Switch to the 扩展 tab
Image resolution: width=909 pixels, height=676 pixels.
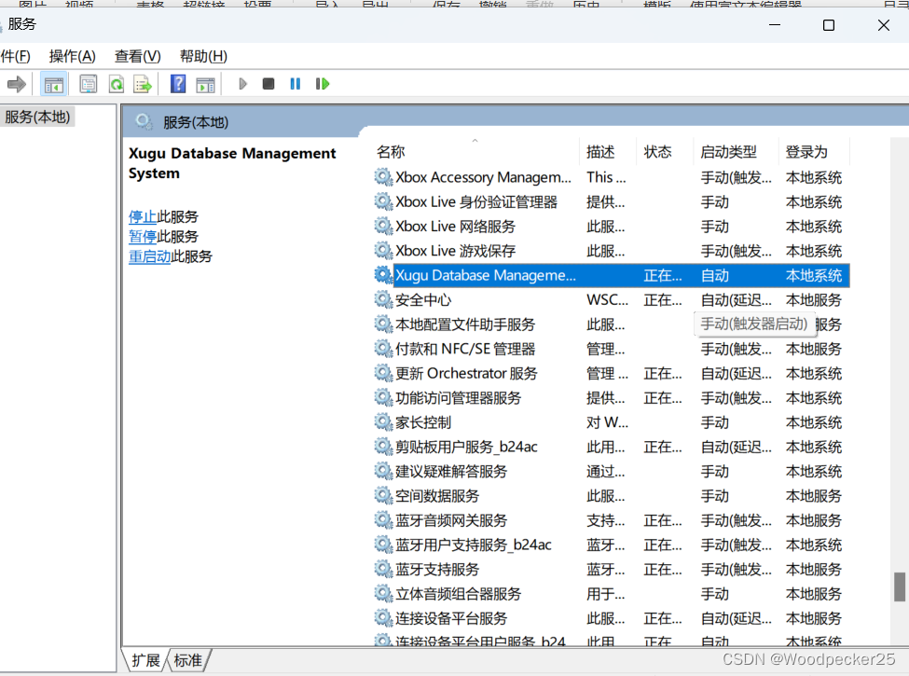pos(145,660)
